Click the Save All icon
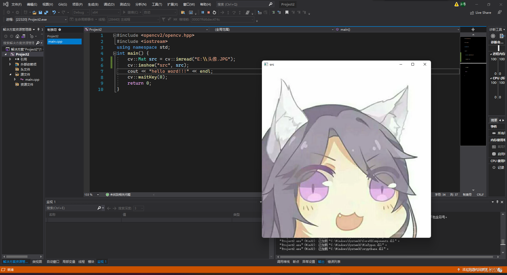The image size is (507, 275). (46, 12)
